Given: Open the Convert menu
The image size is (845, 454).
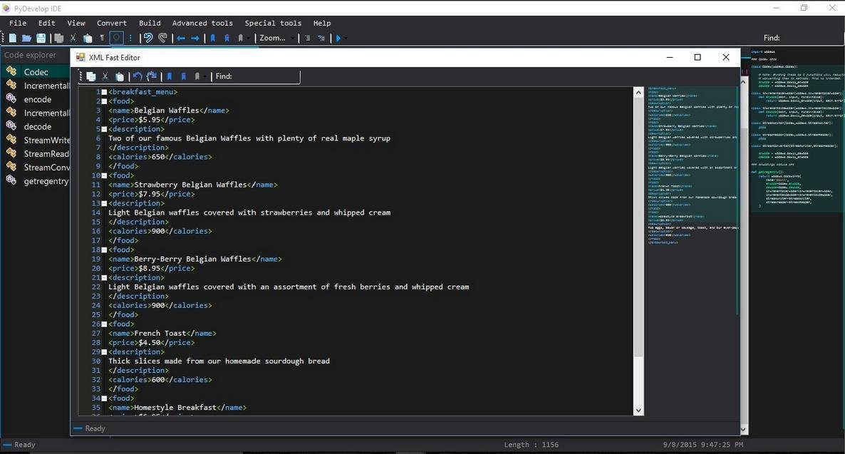Looking at the screenshot, I should 112,24.
